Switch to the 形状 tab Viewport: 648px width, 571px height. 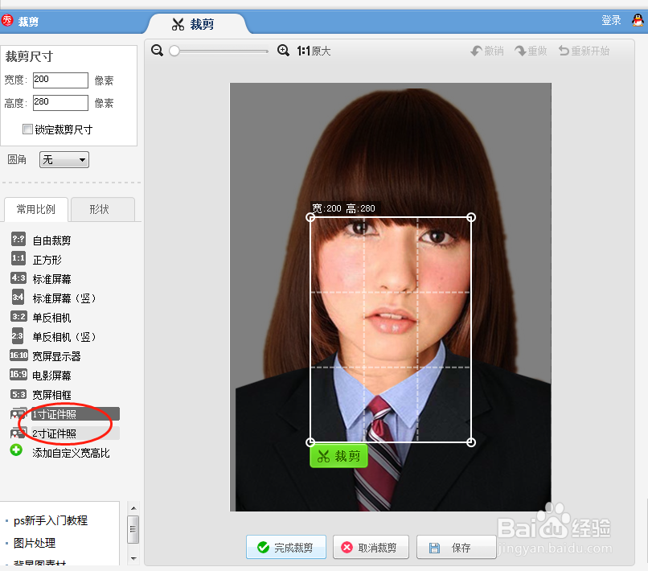coord(102,209)
